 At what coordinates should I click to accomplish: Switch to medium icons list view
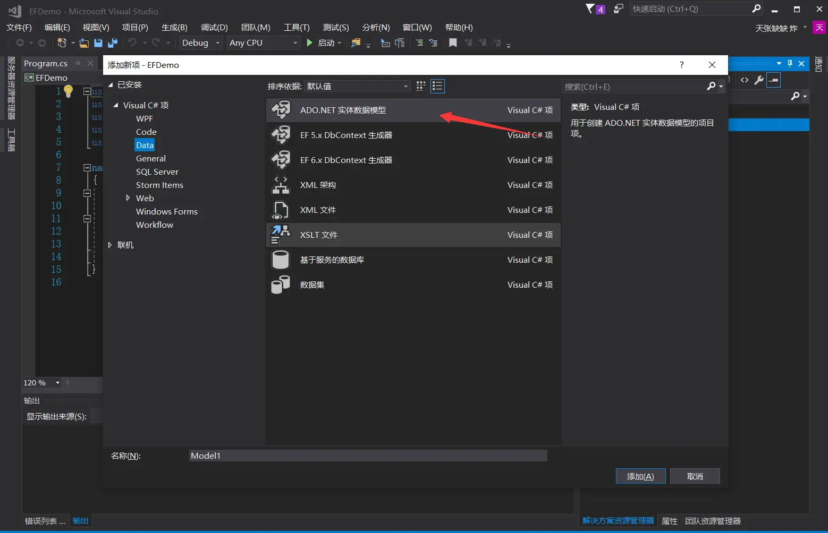point(437,86)
